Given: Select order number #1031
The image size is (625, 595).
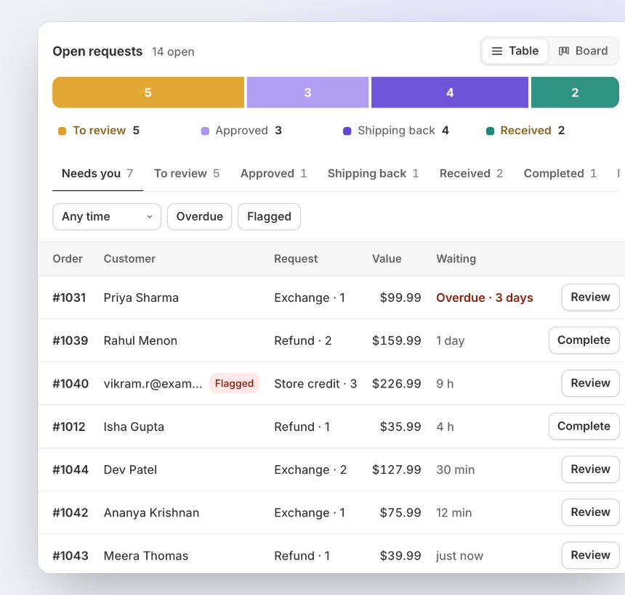Looking at the screenshot, I should 69,297.
